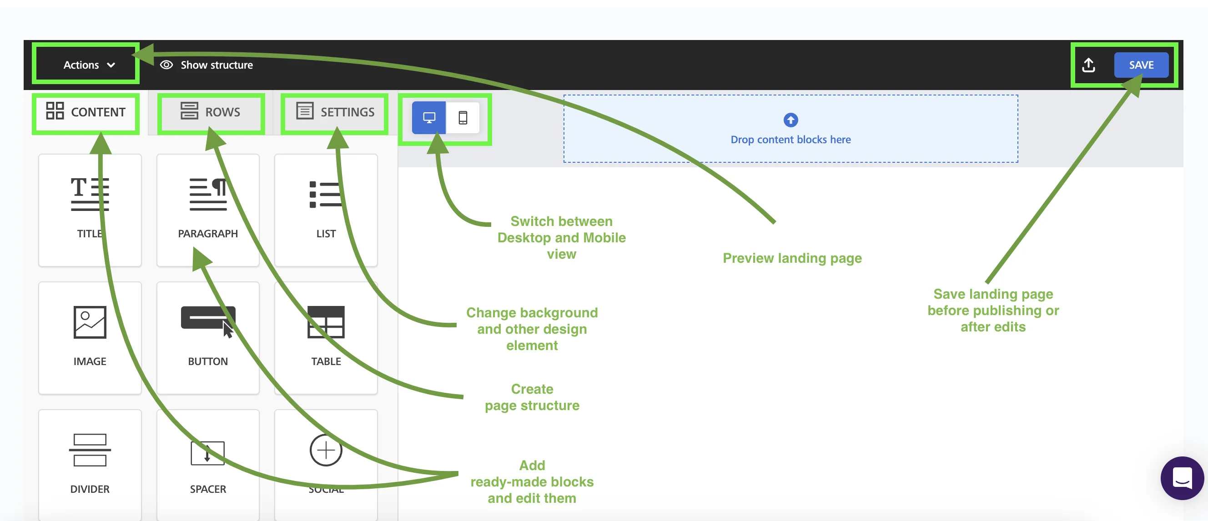Screen dimensions: 1208x521
Task: Select the Divider content block
Action: [90, 465]
